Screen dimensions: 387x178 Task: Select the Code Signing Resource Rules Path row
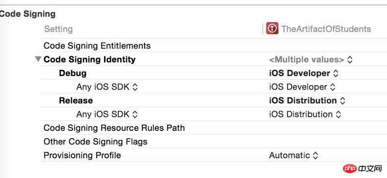click(214, 127)
